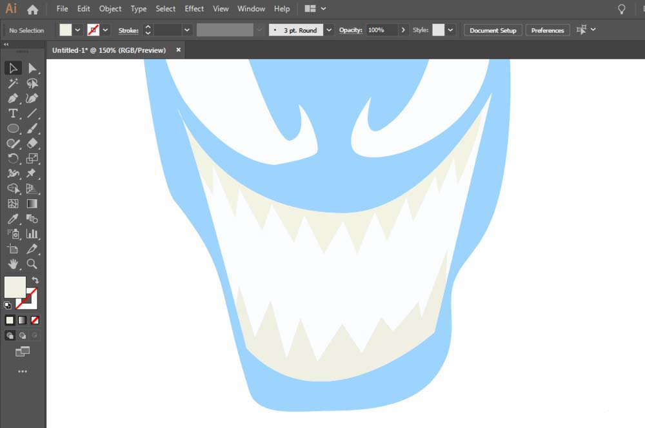Choose the Pen tool

(13, 99)
